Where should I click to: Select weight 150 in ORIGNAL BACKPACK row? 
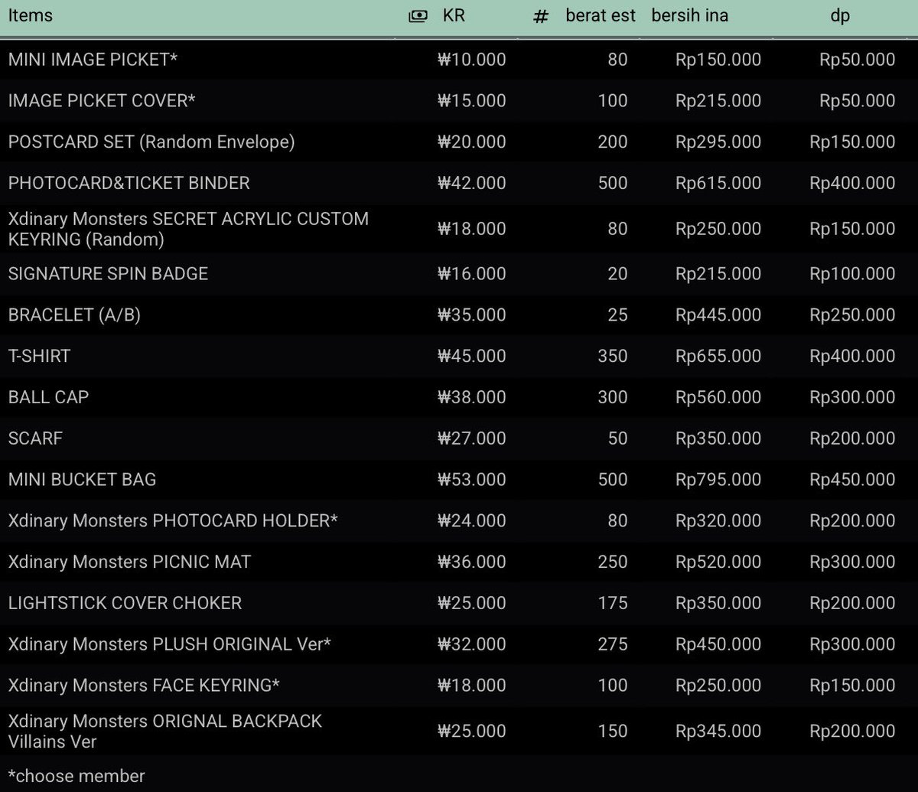coord(613,732)
